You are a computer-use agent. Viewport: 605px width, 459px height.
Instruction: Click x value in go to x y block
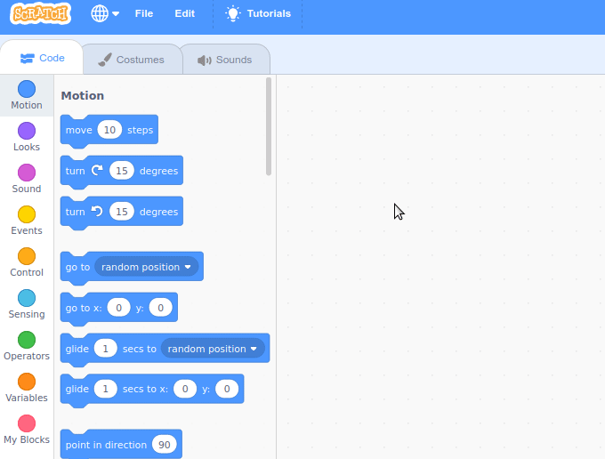[118, 308]
